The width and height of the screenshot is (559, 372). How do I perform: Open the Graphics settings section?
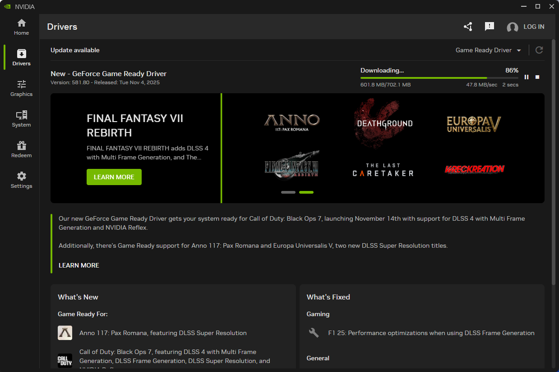pos(21,88)
